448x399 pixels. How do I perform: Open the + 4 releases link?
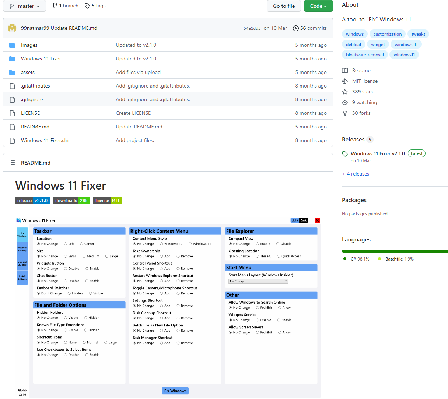356,174
